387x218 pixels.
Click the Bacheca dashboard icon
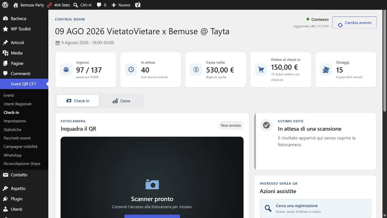tap(5, 18)
